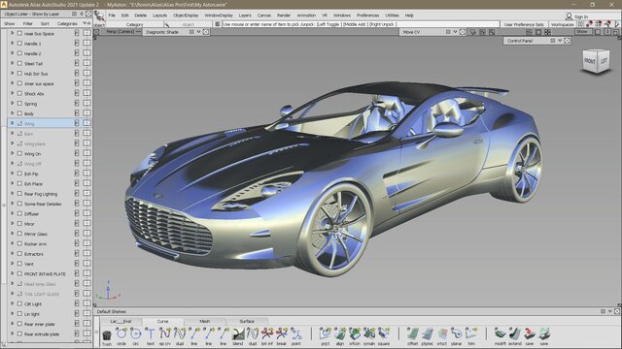Select the blend curve tool

point(238,334)
